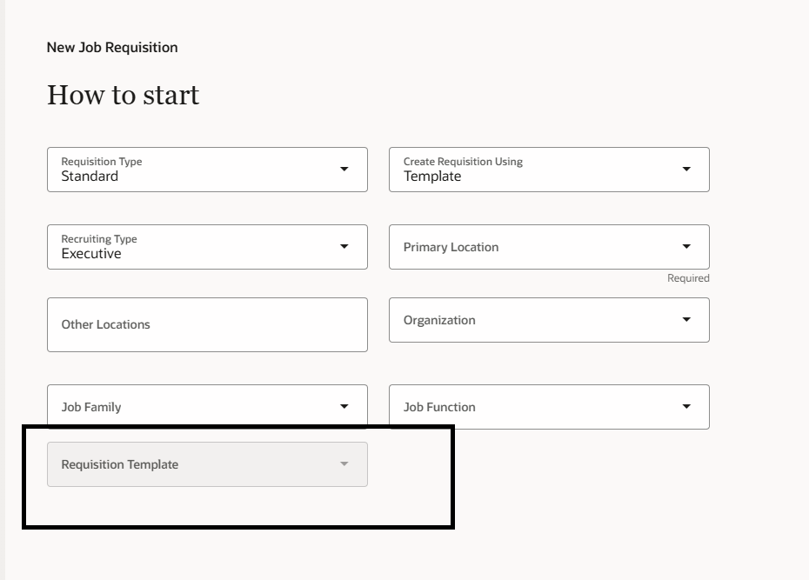The image size is (809, 580).
Task: Click the Organization dropdown arrow icon
Action: pyautogui.click(x=685, y=320)
